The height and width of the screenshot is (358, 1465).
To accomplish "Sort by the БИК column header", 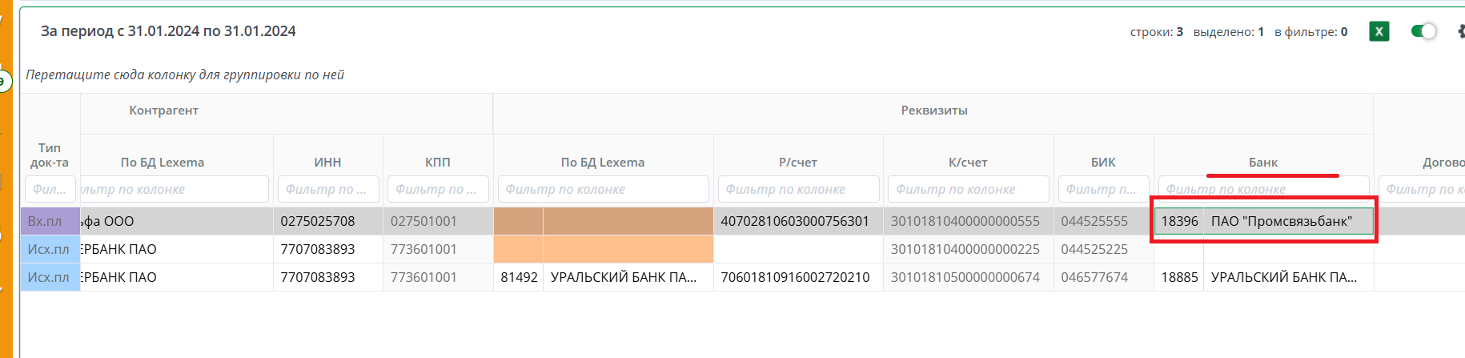I will point(1103,162).
